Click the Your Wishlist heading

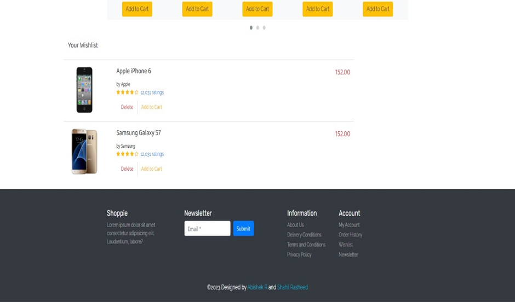click(83, 45)
